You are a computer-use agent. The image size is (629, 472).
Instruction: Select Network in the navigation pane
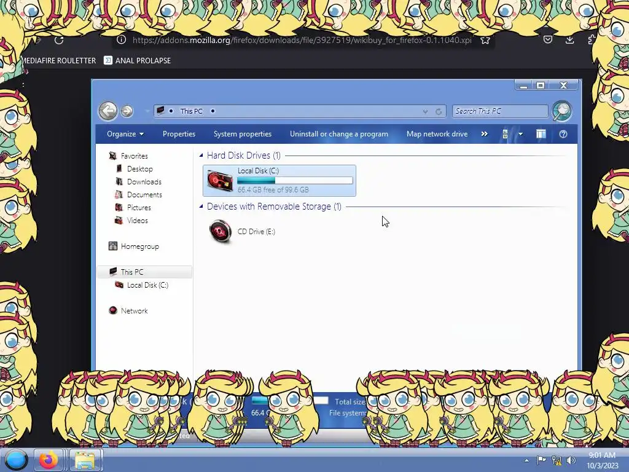pyautogui.click(x=134, y=310)
